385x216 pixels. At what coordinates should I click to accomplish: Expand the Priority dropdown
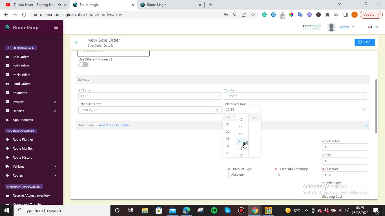295,96
